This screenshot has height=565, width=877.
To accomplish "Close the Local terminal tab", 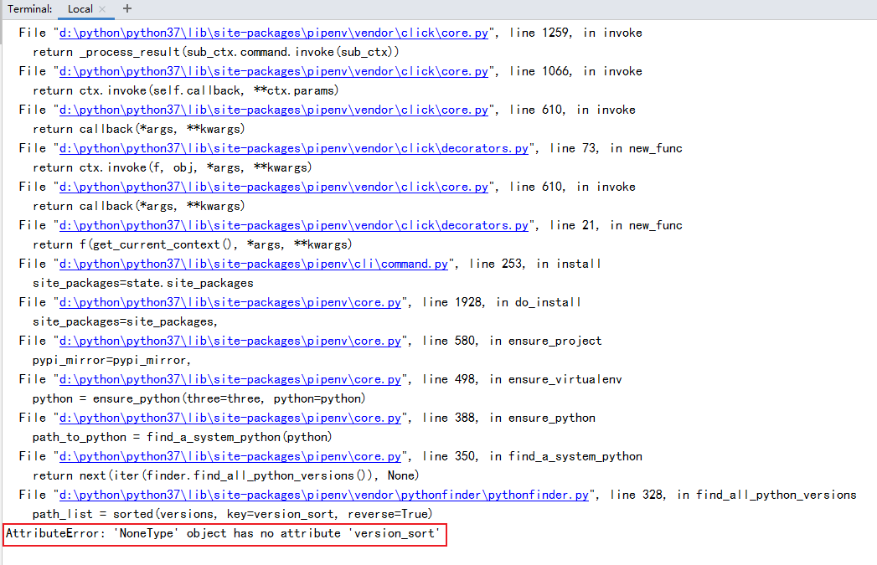I will 102,9.
